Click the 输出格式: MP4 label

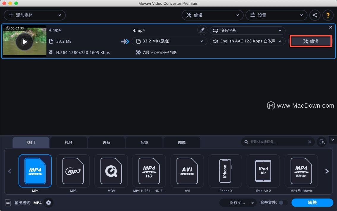point(28,203)
